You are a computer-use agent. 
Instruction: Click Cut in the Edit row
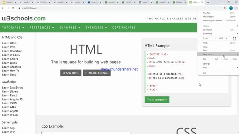point(217,59)
